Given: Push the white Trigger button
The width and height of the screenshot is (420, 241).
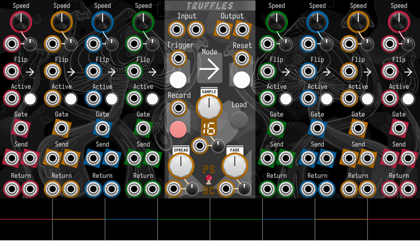Looking at the screenshot, I should [x=178, y=80].
